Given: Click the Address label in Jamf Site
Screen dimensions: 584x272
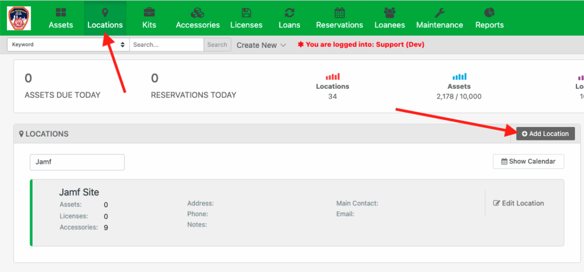Looking at the screenshot, I should click(x=200, y=204).
